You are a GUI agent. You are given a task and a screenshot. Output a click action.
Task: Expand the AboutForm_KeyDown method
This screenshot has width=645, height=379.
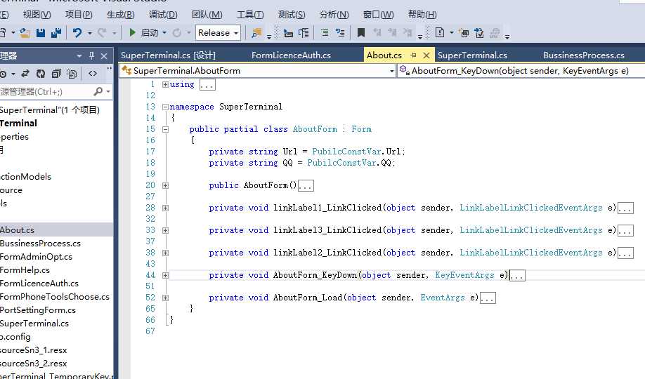165,275
